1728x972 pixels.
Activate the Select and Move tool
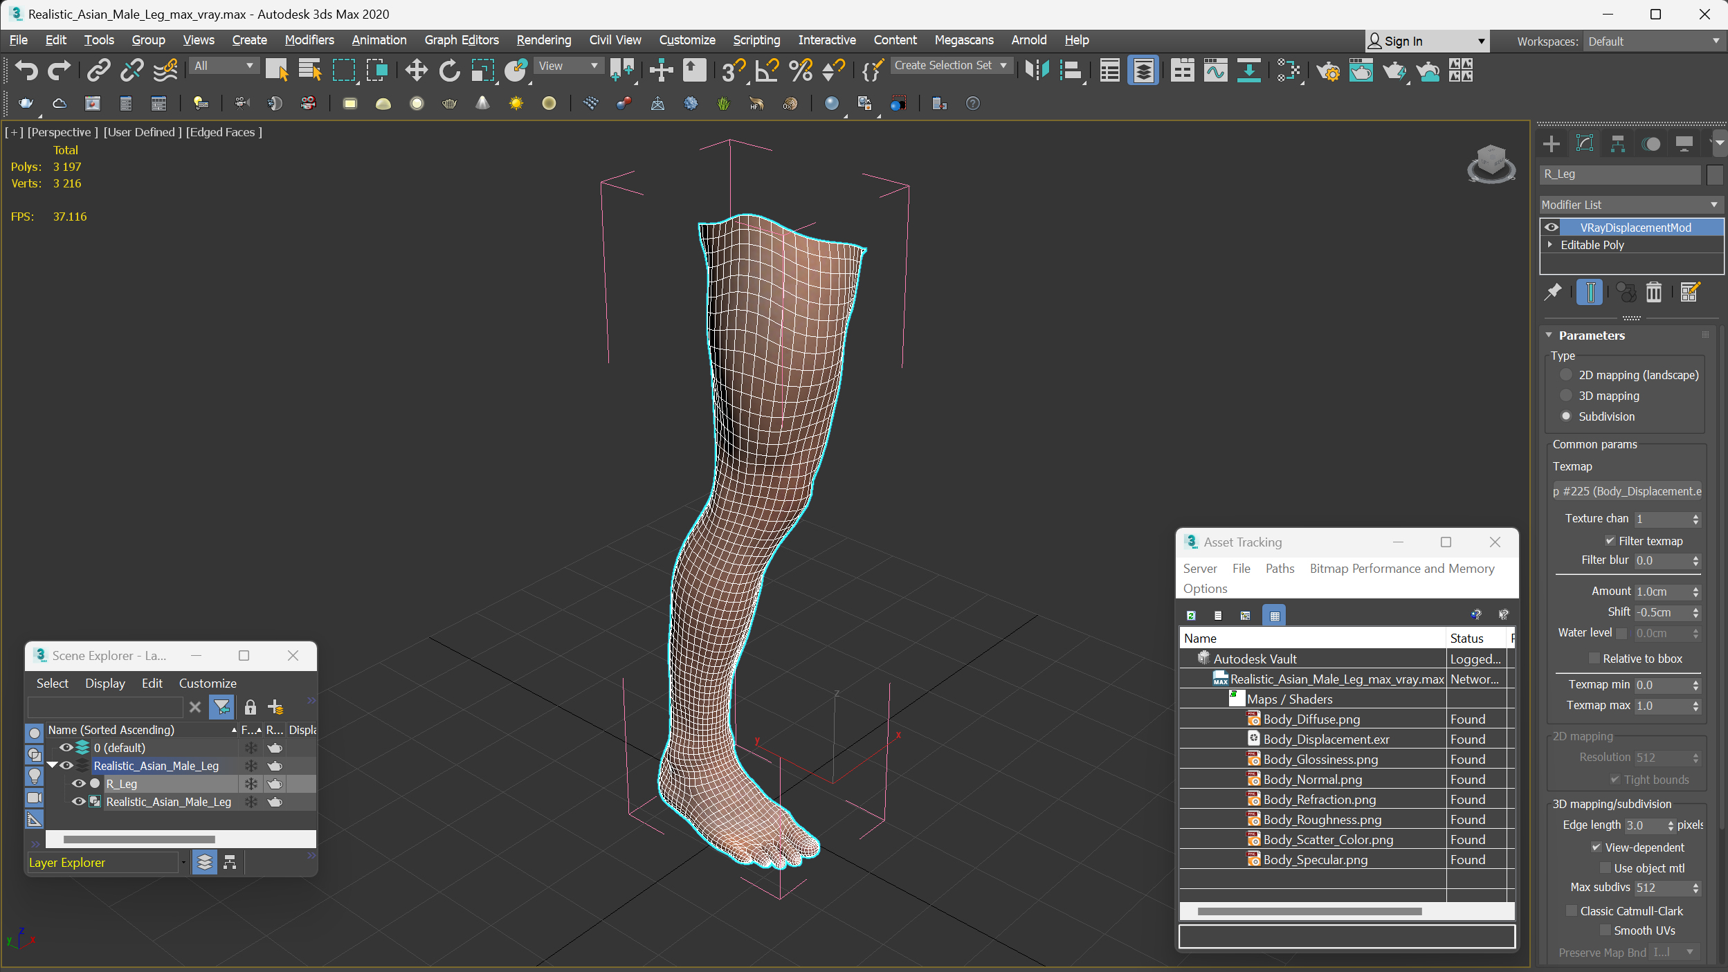pyautogui.click(x=416, y=70)
